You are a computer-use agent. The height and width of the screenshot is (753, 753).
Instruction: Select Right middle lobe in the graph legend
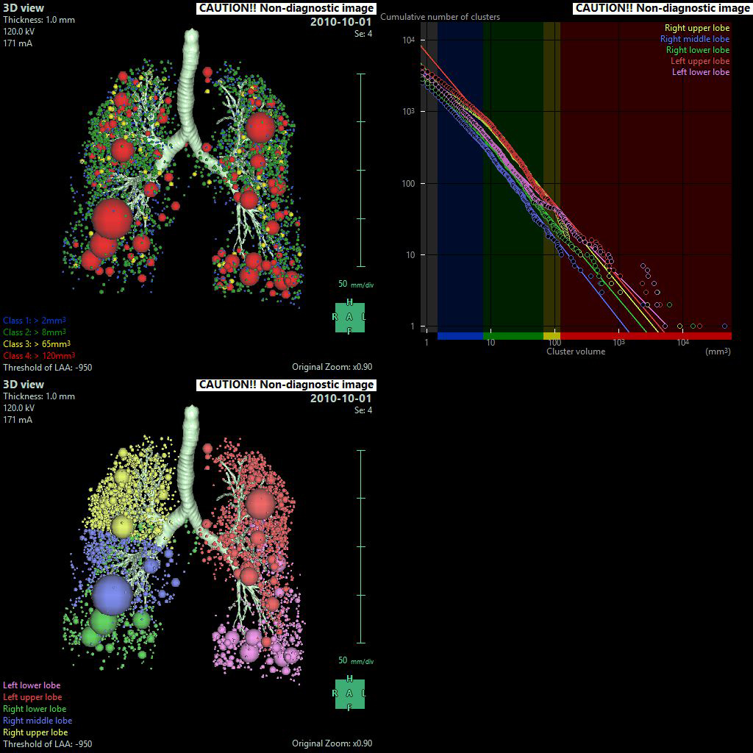(x=694, y=39)
